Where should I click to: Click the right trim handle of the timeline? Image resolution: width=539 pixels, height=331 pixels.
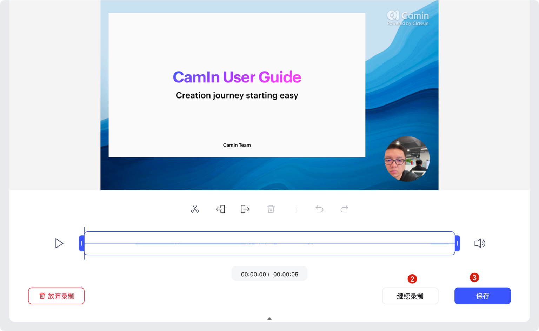tap(457, 243)
